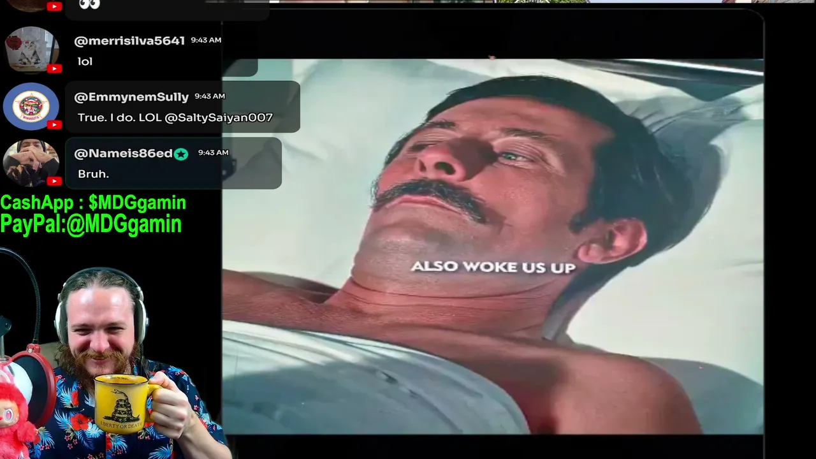
Task: Click the Minnesota seal avatar of @EmmynemSully
Action: pos(31,106)
